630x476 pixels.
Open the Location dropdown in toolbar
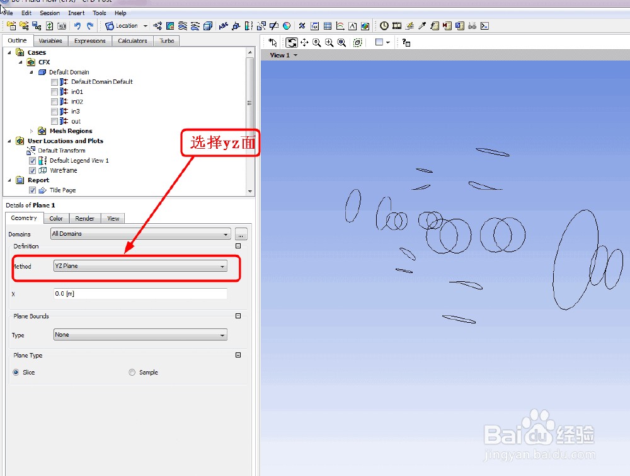tap(146, 26)
